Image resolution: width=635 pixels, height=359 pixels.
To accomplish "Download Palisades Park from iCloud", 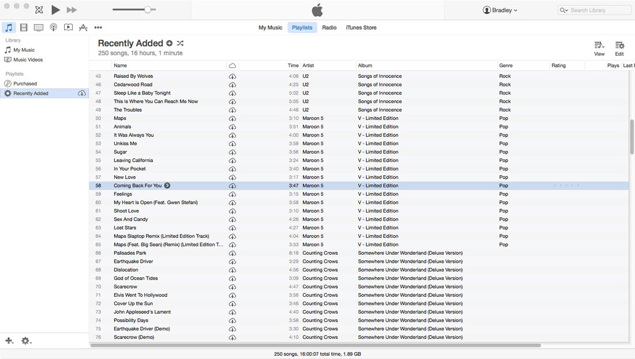I will (x=233, y=254).
